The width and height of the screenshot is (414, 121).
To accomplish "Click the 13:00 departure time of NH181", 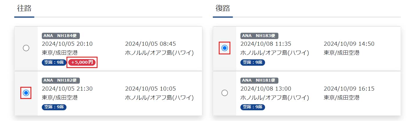I will pyautogui.click(x=283, y=89).
